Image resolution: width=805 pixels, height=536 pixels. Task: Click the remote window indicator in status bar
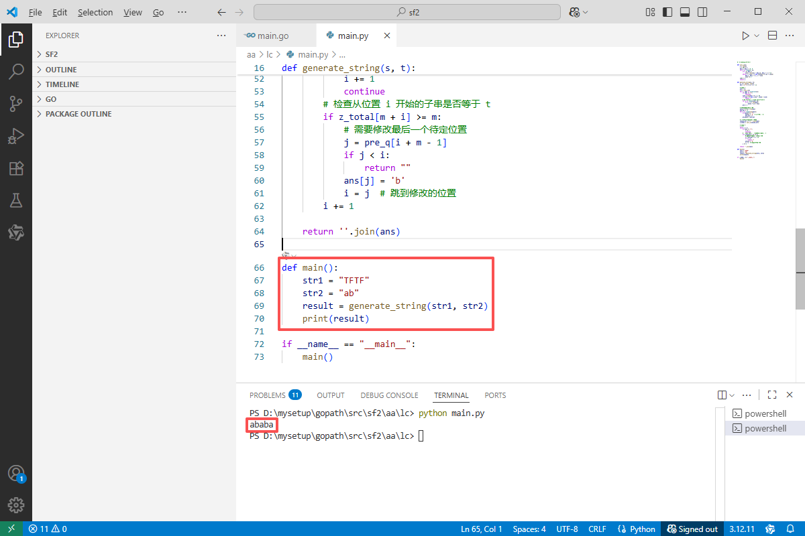click(x=11, y=529)
